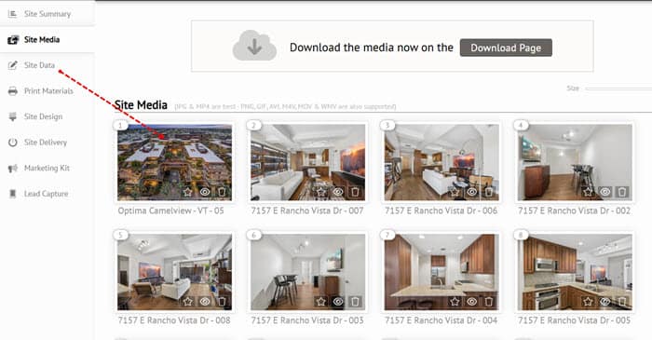Click the caption 7157 E Rancho Vista Dr - 003
The image size is (652, 340).
coord(307,320)
